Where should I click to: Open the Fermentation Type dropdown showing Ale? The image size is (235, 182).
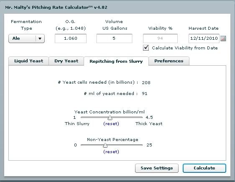point(26,38)
